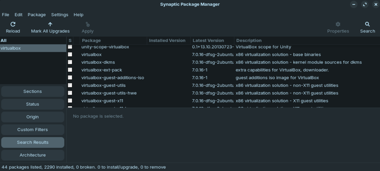Sort by the S status column header

pos(70,40)
